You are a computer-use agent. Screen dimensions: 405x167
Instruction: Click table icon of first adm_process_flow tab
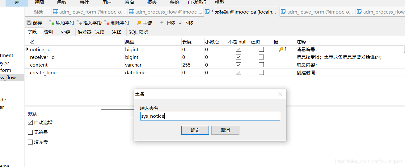[x=132, y=12]
